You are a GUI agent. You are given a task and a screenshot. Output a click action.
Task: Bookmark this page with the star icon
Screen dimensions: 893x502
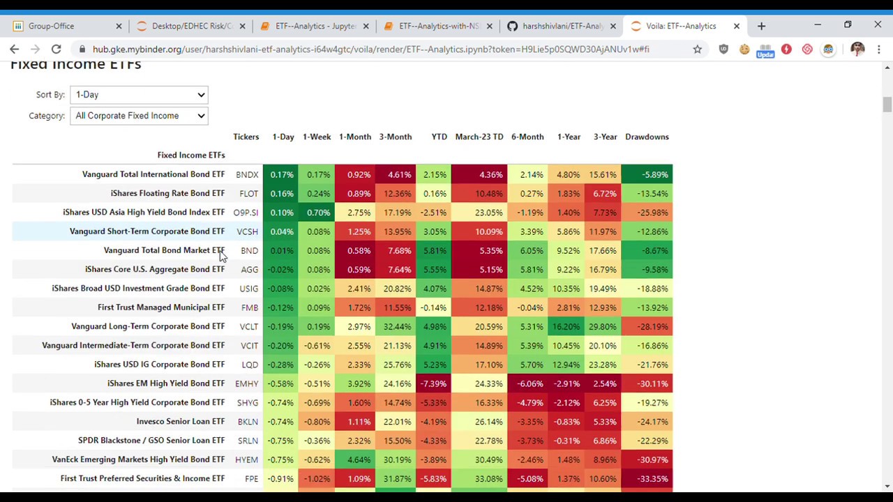tap(697, 49)
